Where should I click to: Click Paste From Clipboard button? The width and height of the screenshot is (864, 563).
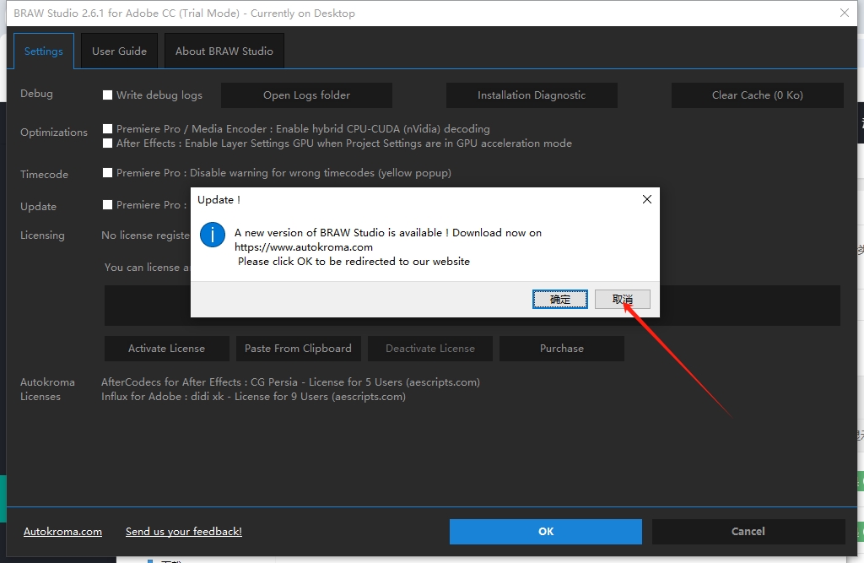tap(298, 349)
